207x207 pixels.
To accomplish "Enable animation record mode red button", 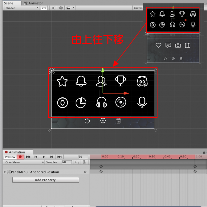I will click(20, 157).
